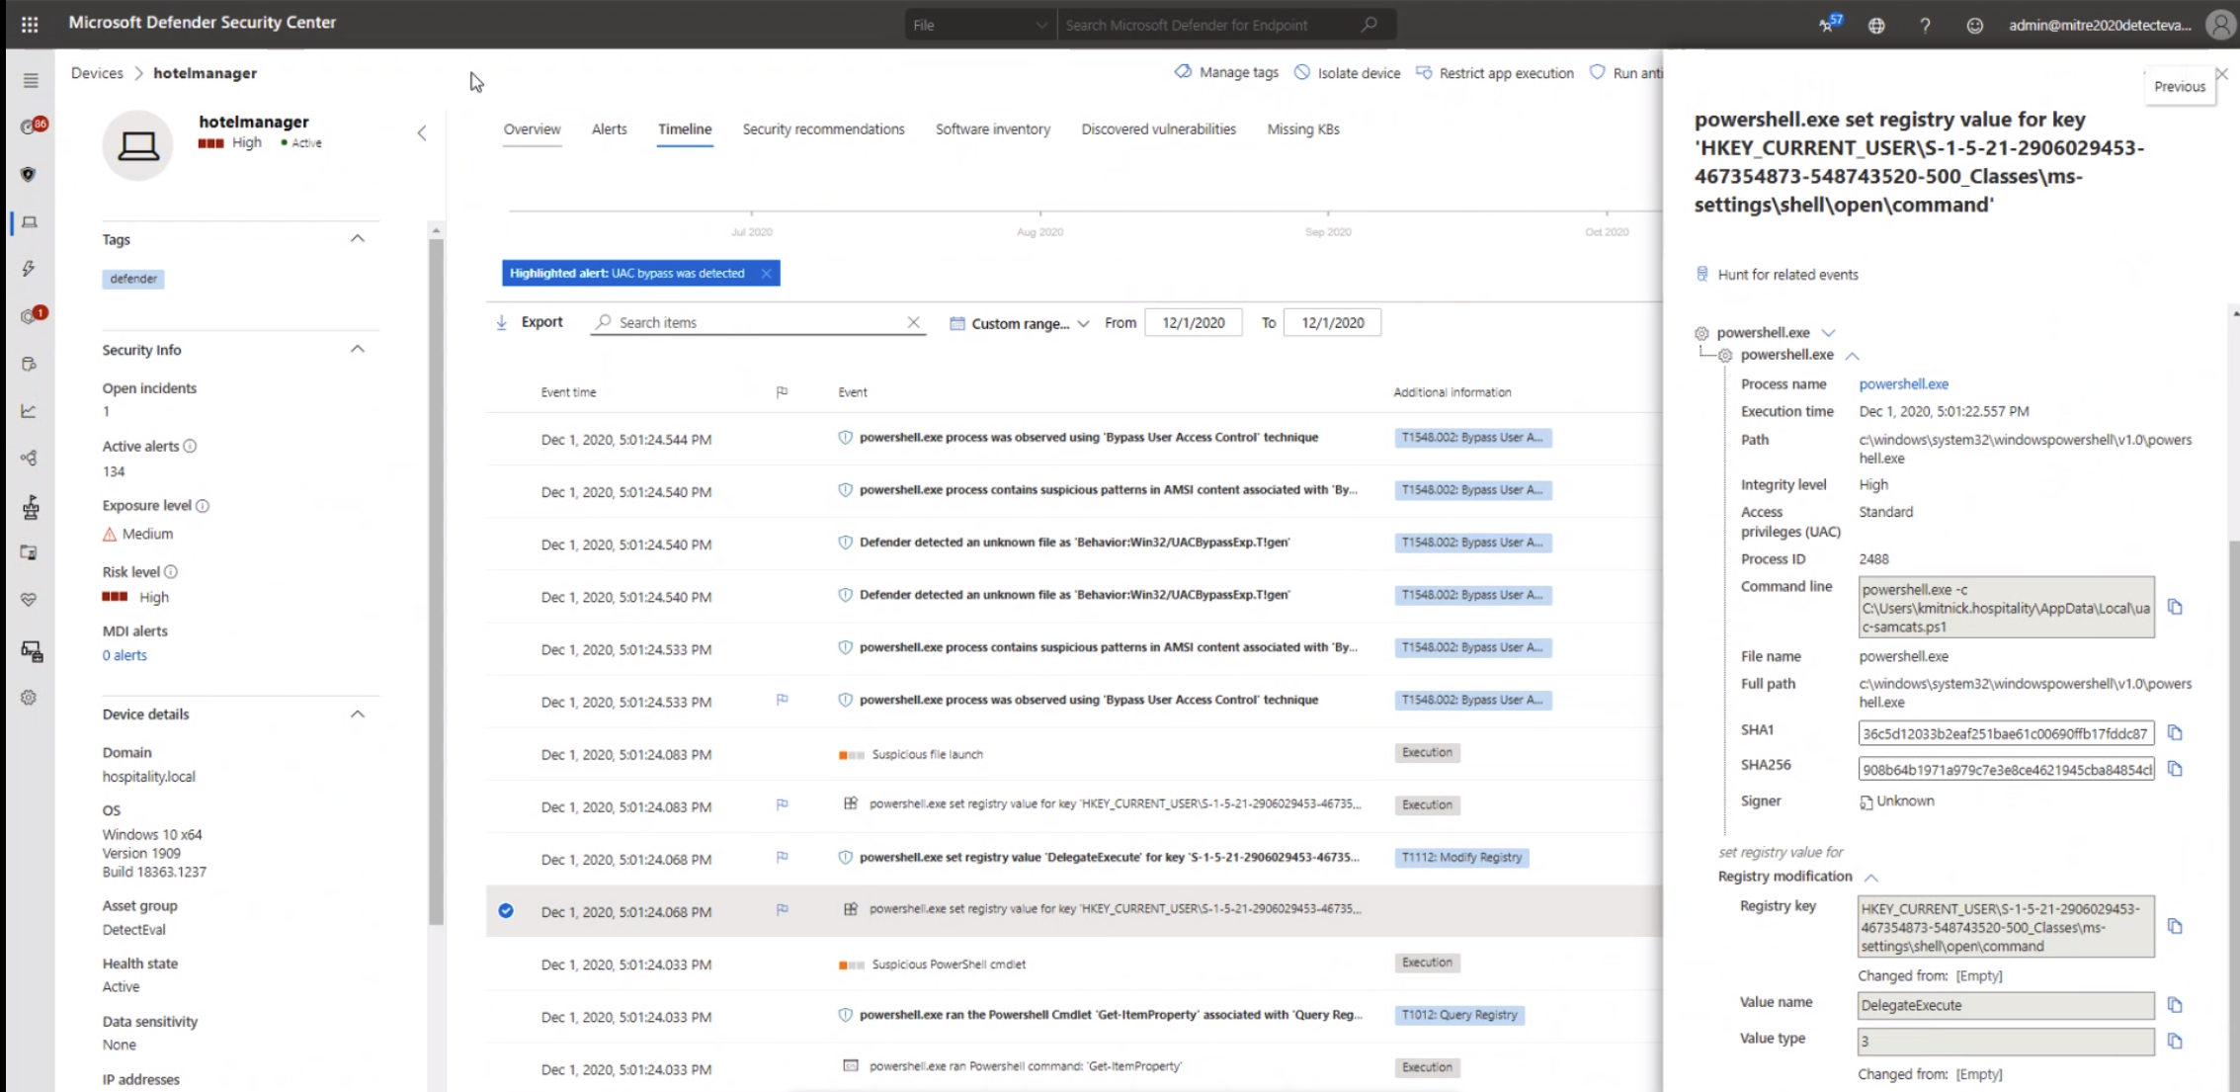The height and width of the screenshot is (1092, 2240).
Task: Open the app launcher waffle icon
Action: pyautogui.click(x=30, y=24)
